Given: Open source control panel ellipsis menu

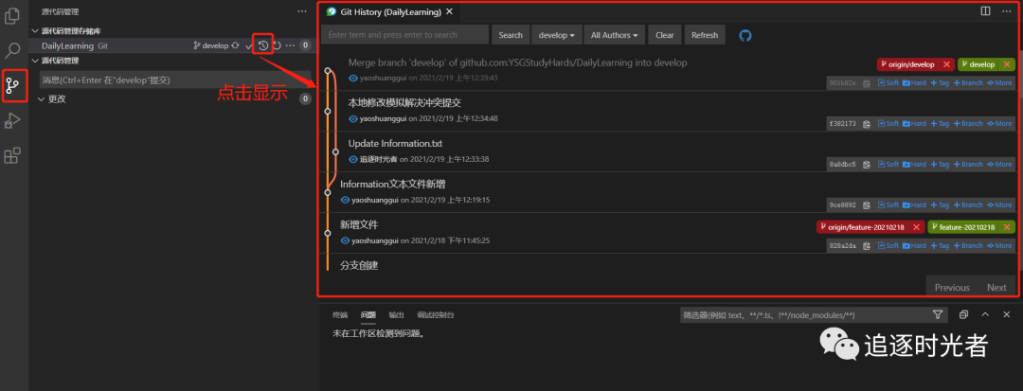Looking at the screenshot, I should coord(301,11).
